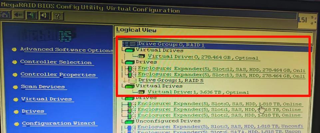This screenshot has width=320, height=133.
Task: Select Enclosure Expander(5) Slot:13 drive
Action: [221, 75]
